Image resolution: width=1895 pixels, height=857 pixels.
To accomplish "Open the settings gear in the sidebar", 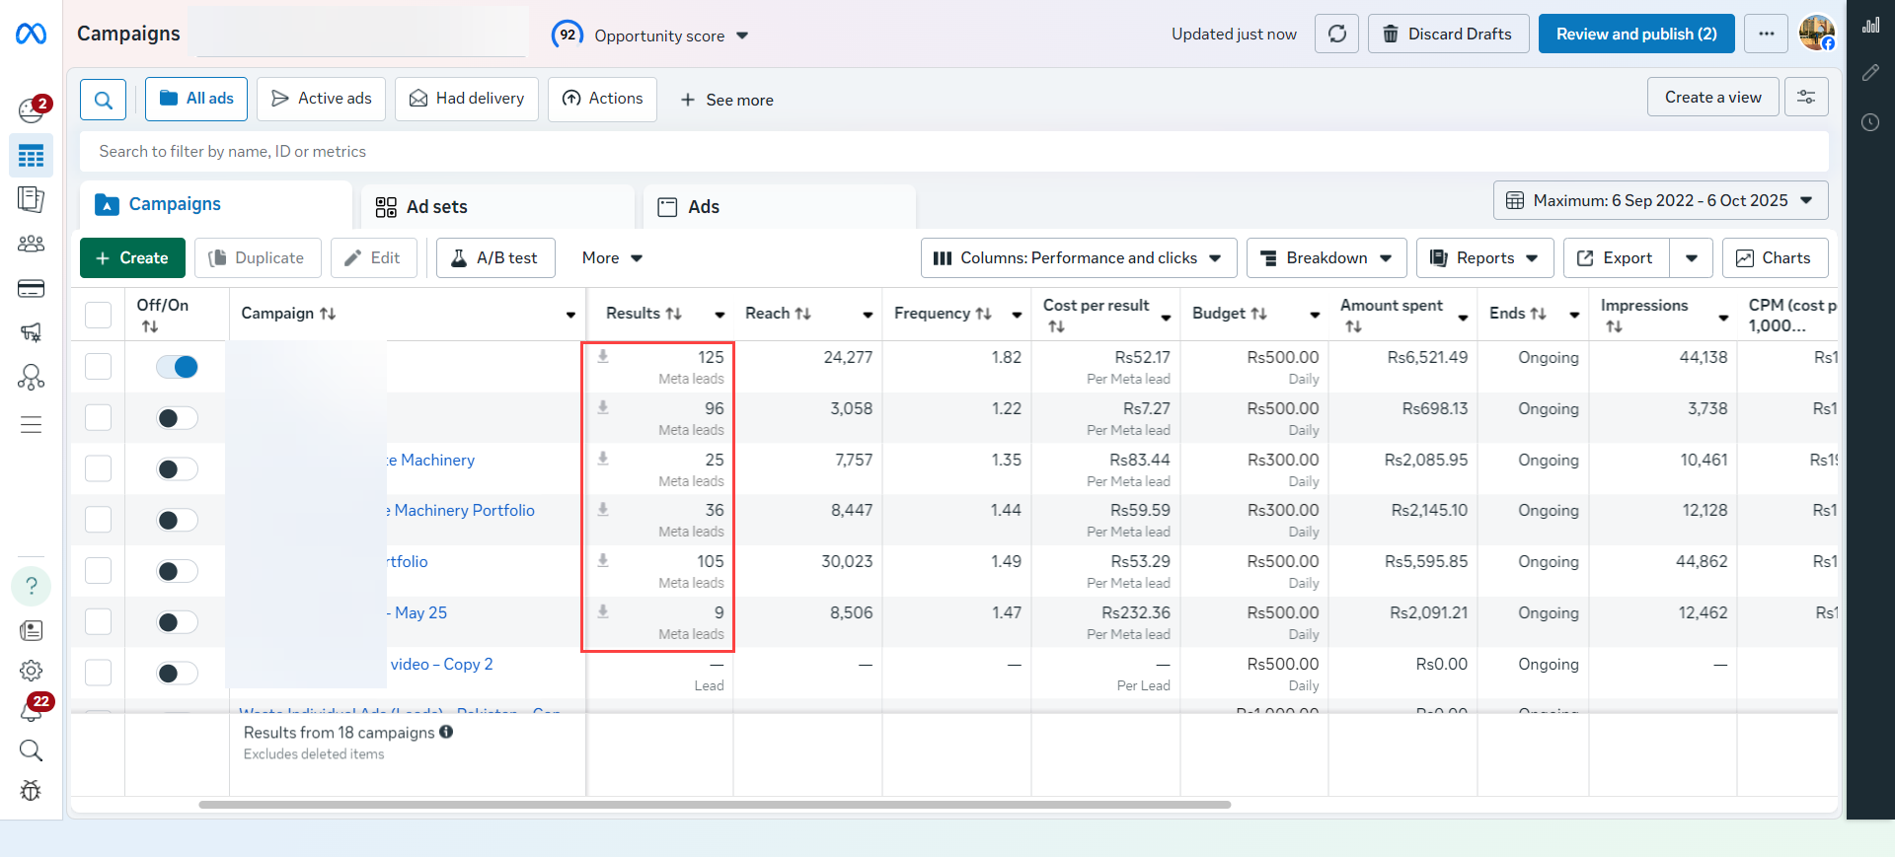I will (31, 671).
